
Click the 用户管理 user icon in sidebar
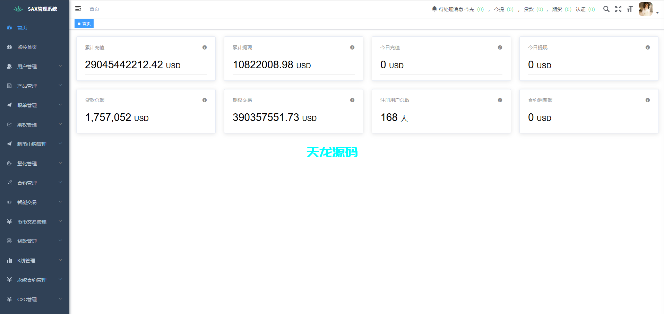pyautogui.click(x=9, y=66)
